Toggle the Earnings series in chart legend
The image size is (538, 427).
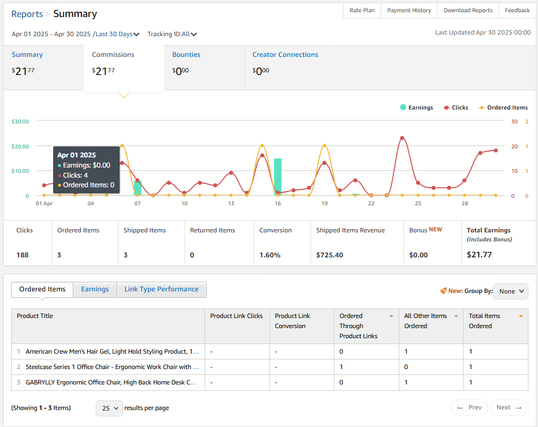click(x=417, y=107)
